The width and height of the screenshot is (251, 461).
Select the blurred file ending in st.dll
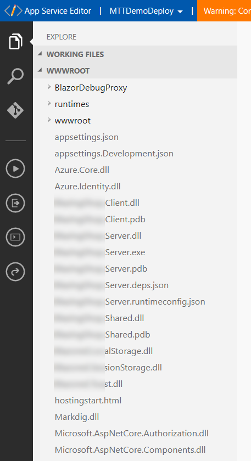pyautogui.click(x=88, y=384)
